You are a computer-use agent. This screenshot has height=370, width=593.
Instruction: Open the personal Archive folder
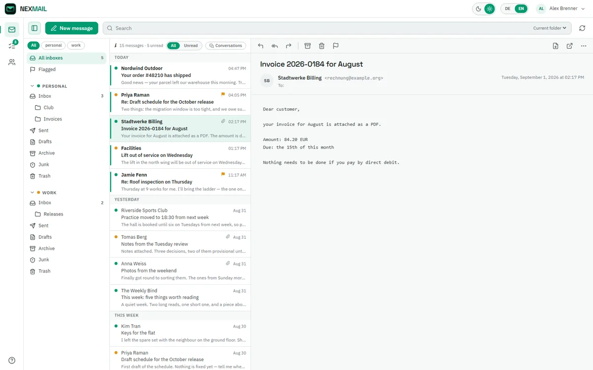(66, 153)
